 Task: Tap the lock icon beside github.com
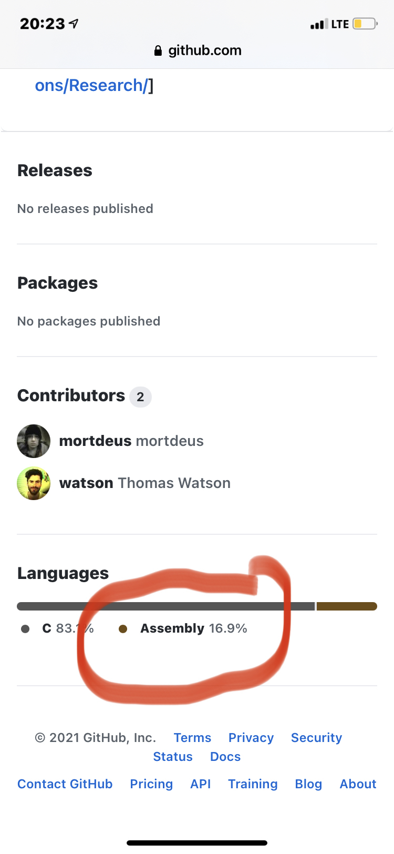pos(158,51)
